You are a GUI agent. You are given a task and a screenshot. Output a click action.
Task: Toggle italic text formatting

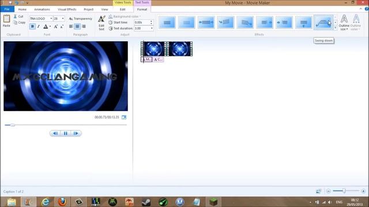tap(39, 26)
